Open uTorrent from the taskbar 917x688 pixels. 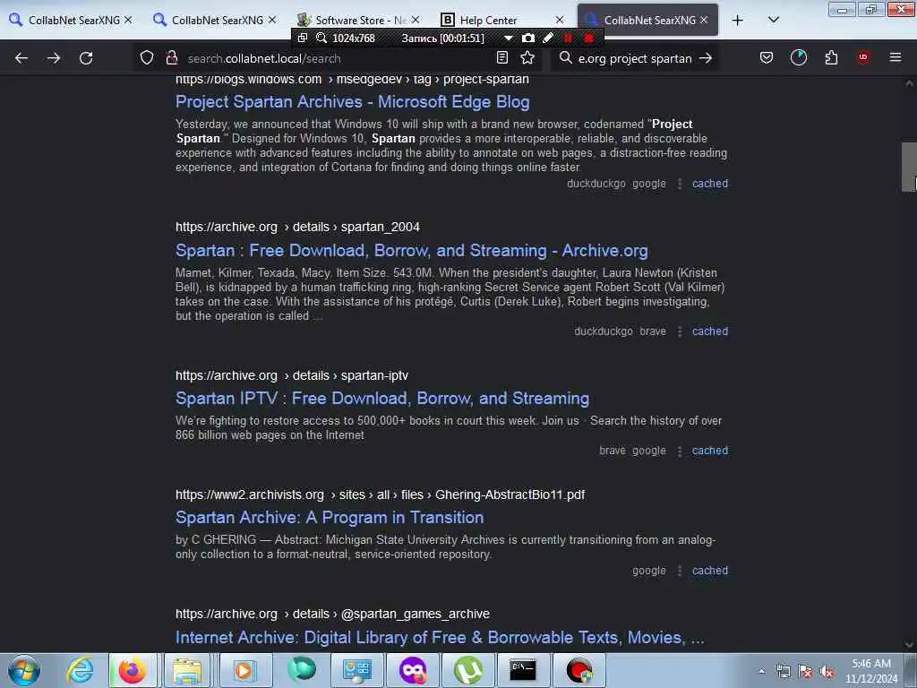click(x=467, y=670)
